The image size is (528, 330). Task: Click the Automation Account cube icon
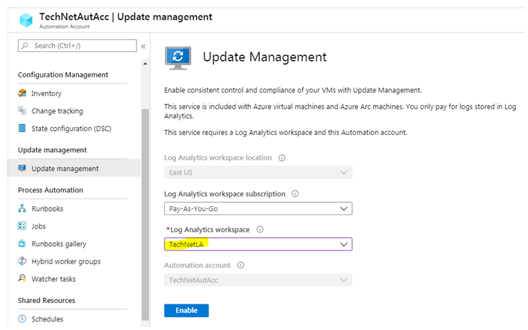(26, 20)
